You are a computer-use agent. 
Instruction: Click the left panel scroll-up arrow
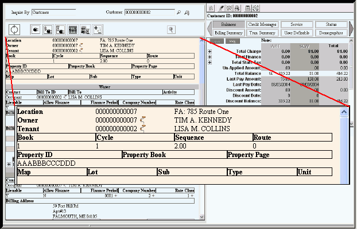click(201, 40)
